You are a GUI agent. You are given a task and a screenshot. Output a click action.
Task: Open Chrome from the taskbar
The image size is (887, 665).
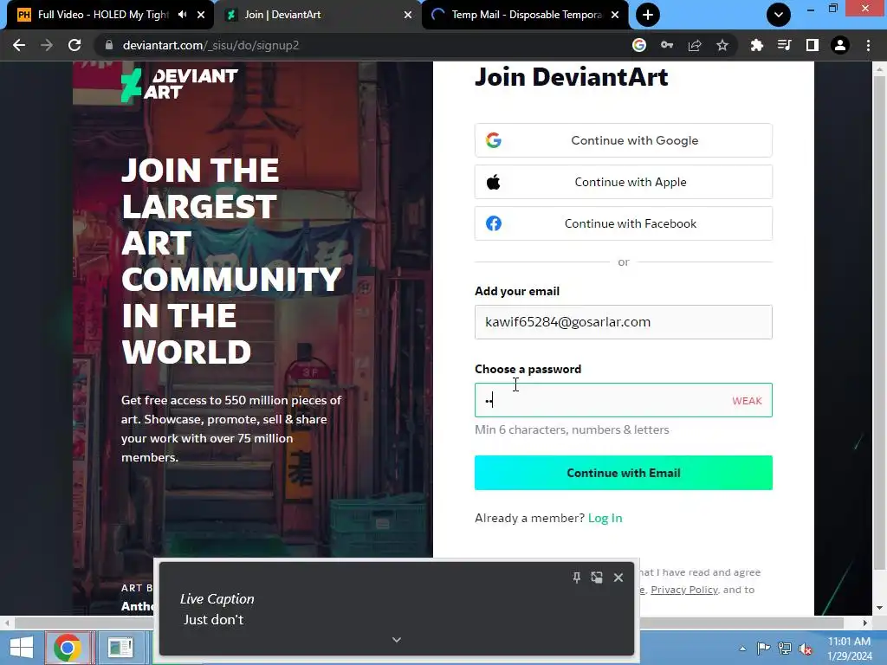[68, 648]
